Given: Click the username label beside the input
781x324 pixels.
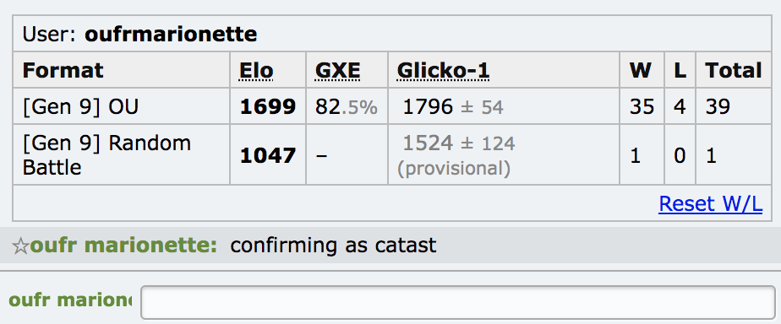Looking at the screenshot, I should pos(70,300).
